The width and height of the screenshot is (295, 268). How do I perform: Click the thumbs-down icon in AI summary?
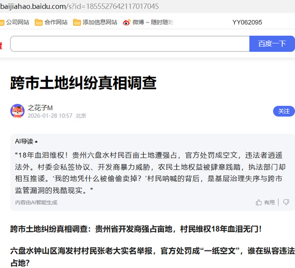tap(286, 202)
